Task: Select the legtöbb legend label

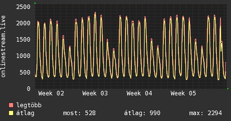Action: pos(29,105)
